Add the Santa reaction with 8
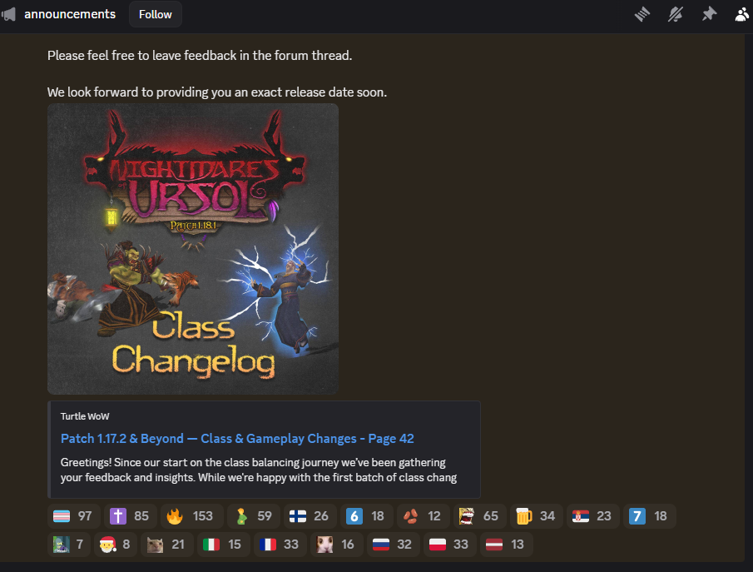Image resolution: width=753 pixels, height=572 pixels. (x=116, y=545)
